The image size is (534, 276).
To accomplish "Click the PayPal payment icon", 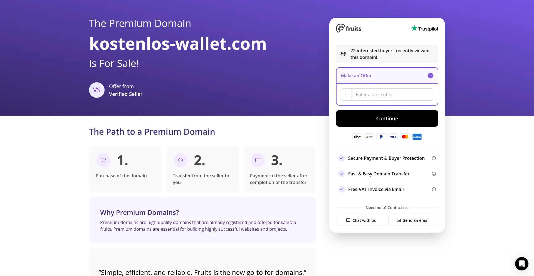I will tap(381, 137).
